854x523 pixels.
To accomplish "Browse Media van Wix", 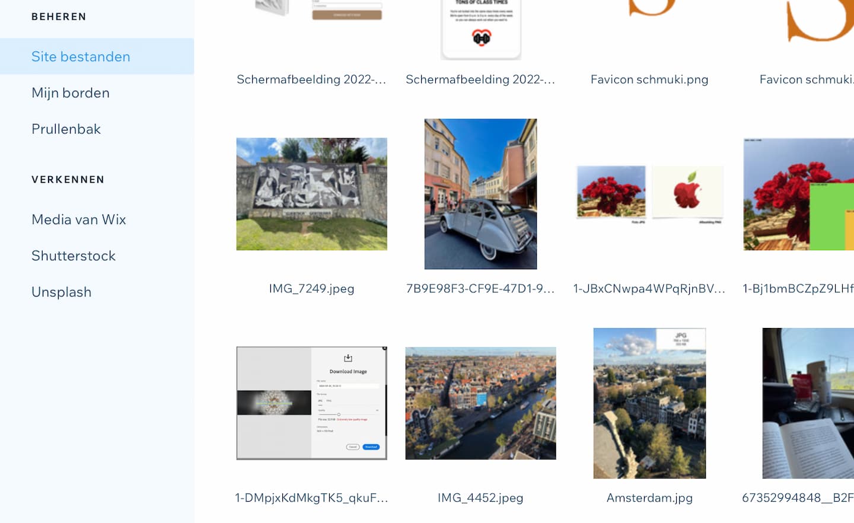I will (x=79, y=219).
